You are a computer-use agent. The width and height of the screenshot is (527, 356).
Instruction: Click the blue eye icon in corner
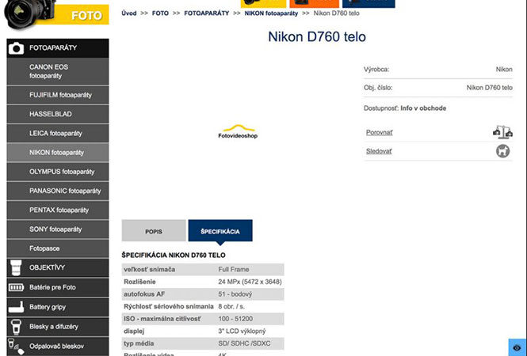click(x=517, y=347)
